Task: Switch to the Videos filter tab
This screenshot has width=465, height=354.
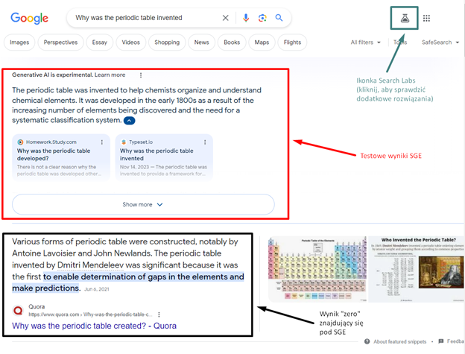Action: (130, 42)
